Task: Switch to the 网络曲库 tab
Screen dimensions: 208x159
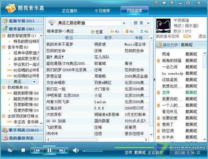Action: point(134,10)
